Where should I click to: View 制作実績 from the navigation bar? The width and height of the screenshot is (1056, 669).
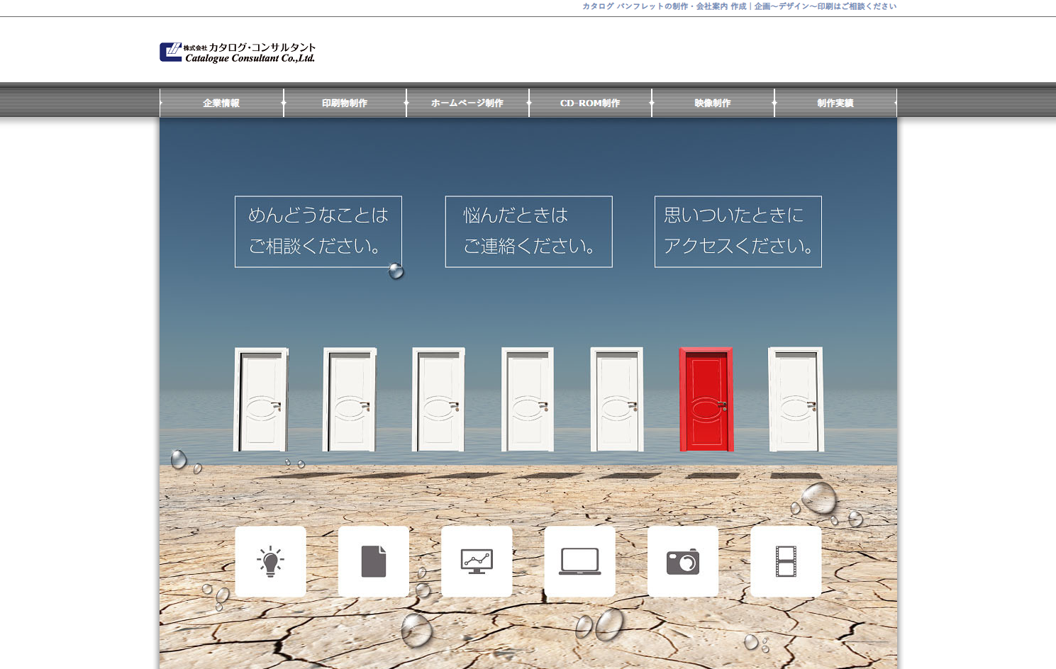tap(835, 103)
